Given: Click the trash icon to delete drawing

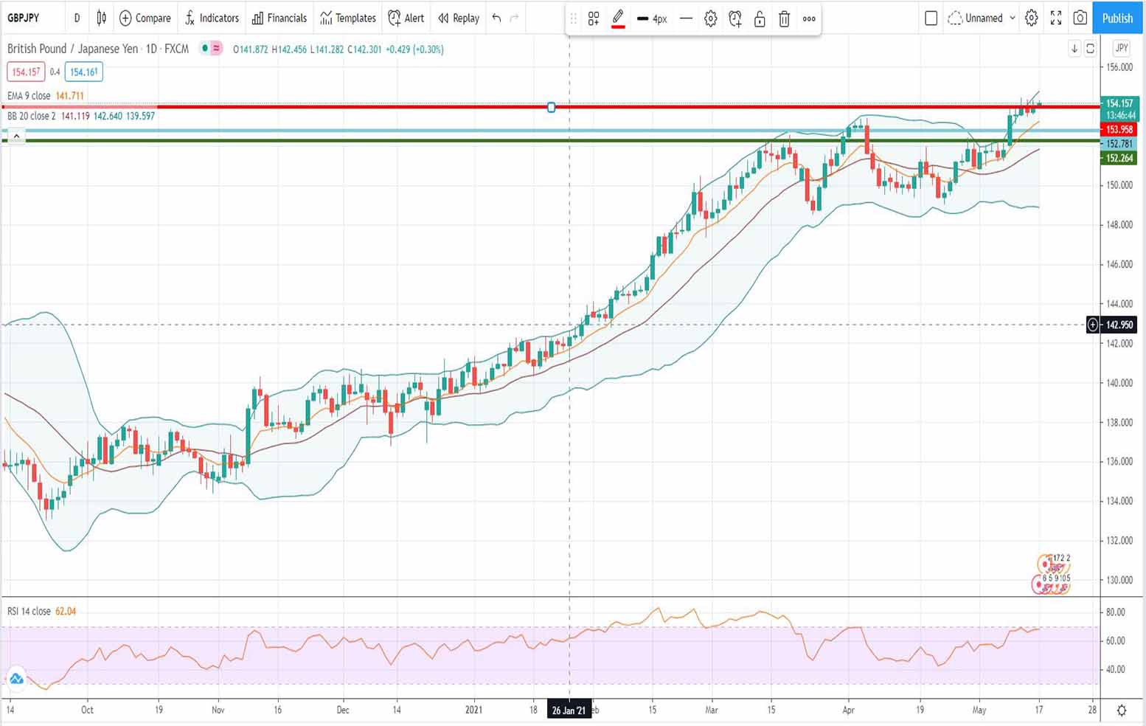Looking at the screenshot, I should point(784,19).
